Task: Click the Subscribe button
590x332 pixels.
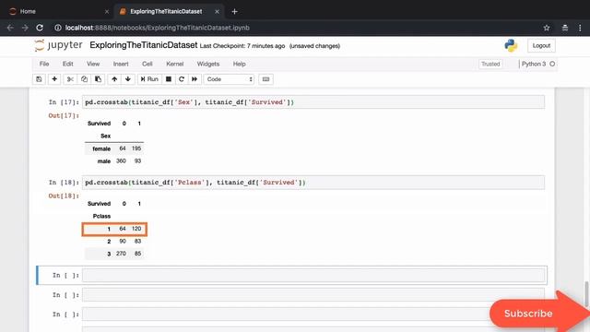Action: pos(528,314)
